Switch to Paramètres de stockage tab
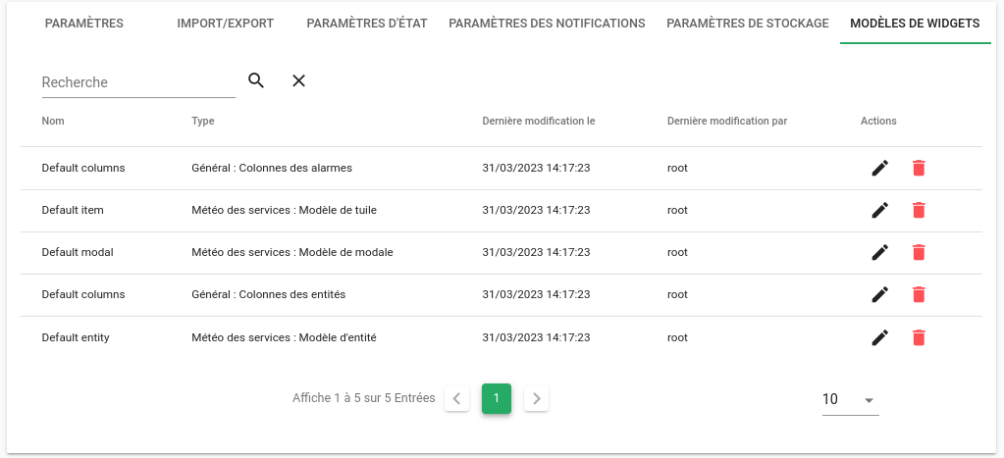Screen dimensions: 1004x458 (748, 24)
